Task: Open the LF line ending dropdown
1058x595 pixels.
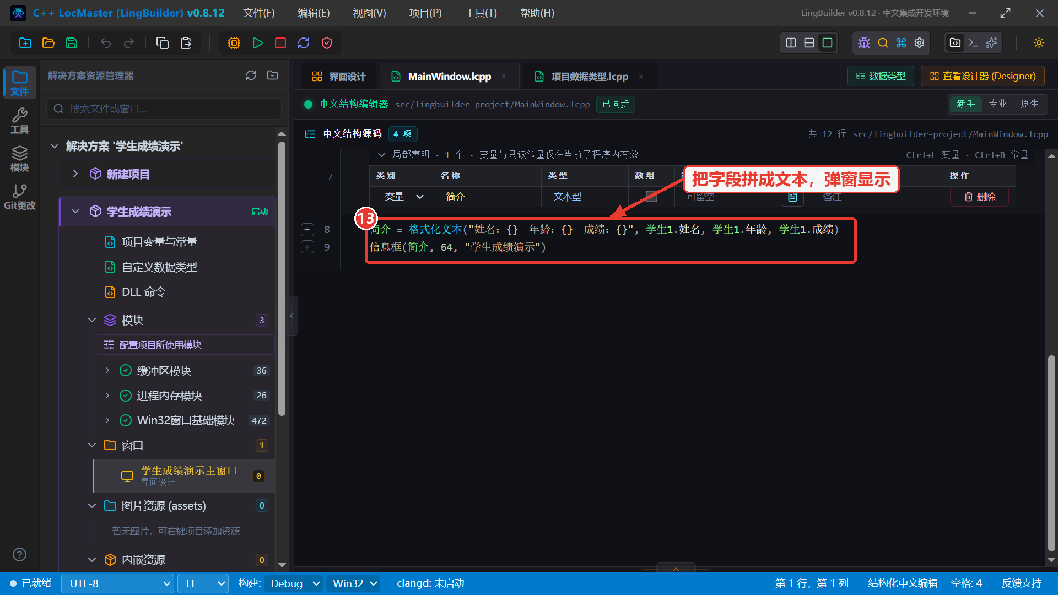Action: click(x=203, y=583)
